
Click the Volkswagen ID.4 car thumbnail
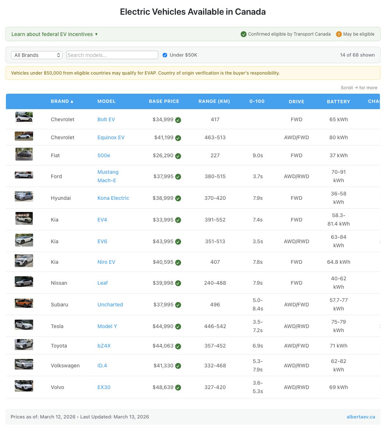tap(24, 364)
